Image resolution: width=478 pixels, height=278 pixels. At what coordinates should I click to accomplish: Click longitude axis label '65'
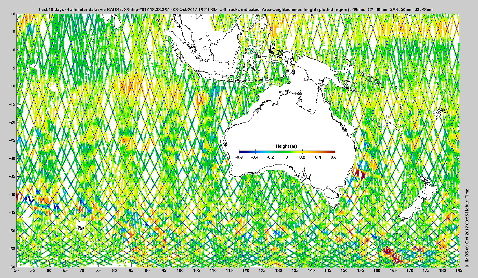(66, 270)
